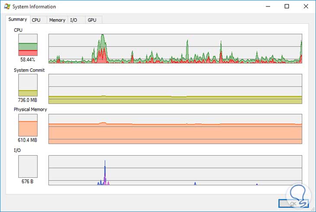This screenshot has height=212, width=316.
Task: Click the Physical Memory history graph
Action: [175, 129]
